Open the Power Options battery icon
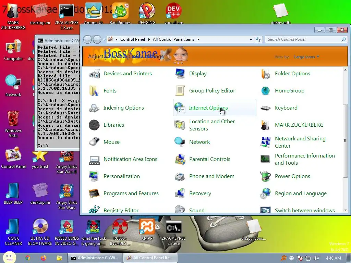This screenshot has width=351, height=263. [x=266, y=176]
